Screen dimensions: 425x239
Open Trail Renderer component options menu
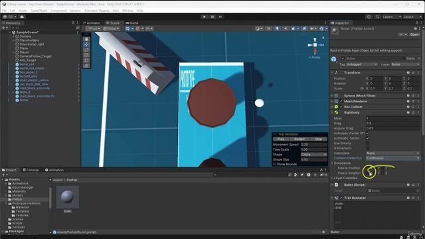[x=418, y=198]
